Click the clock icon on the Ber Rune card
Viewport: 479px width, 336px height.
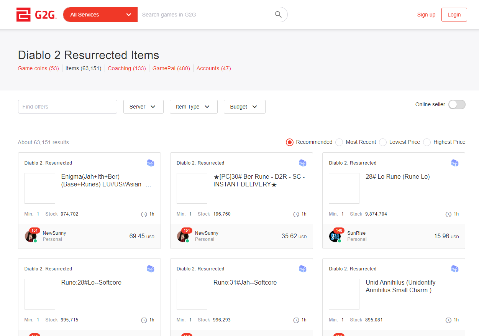click(296, 214)
